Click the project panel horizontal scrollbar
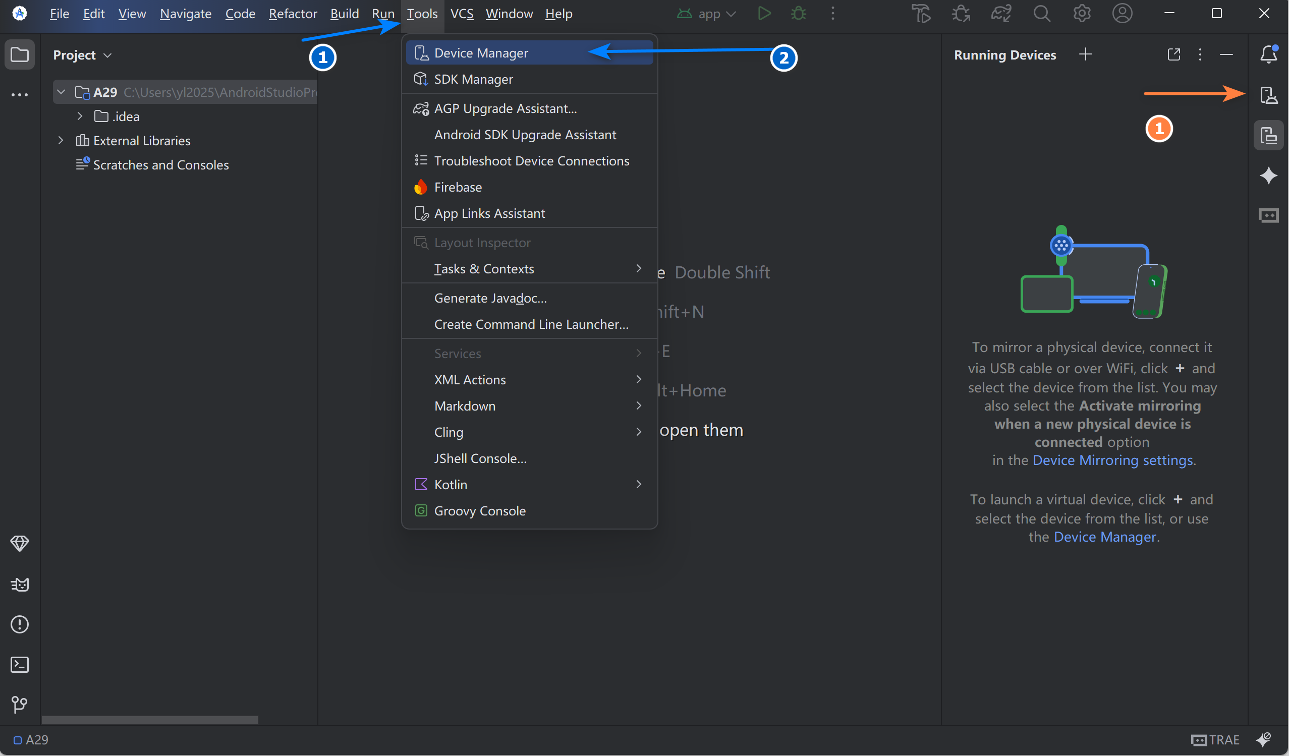This screenshot has height=756, width=1289. [149, 720]
